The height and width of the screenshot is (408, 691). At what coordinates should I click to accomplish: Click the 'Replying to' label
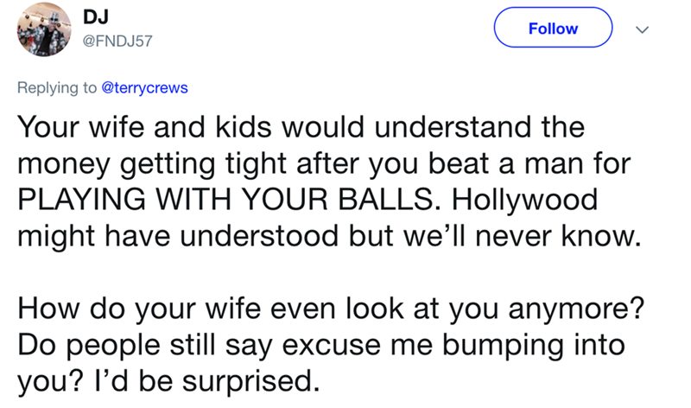click(57, 87)
